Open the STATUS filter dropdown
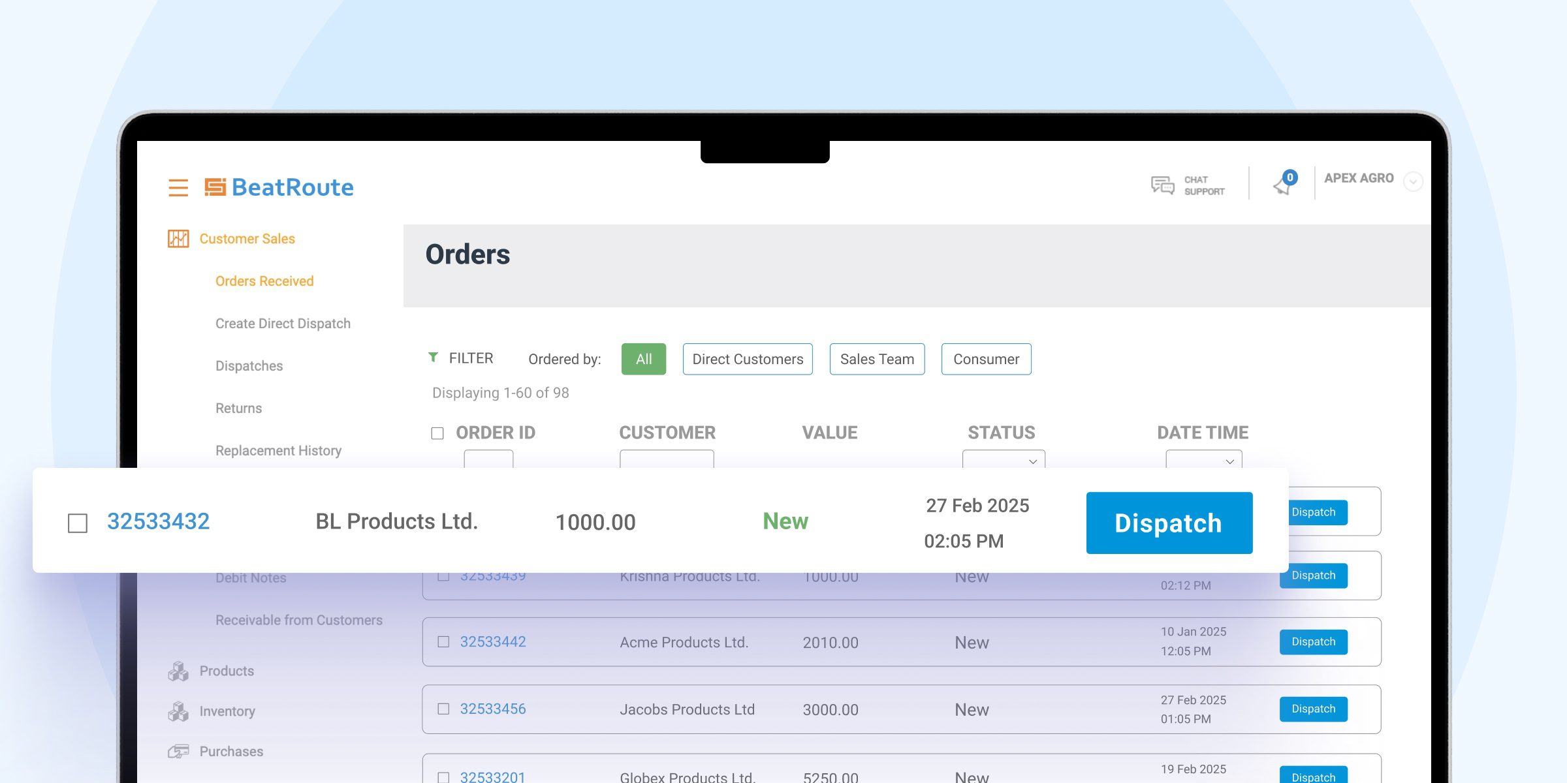 [x=1004, y=459]
